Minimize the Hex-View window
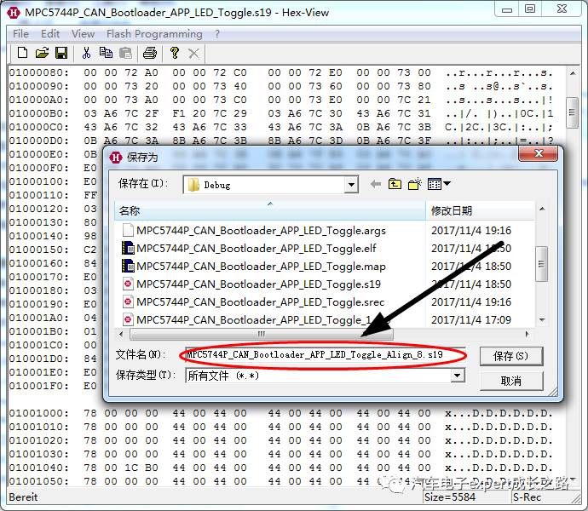This screenshot has height=511, width=588. pos(507,9)
